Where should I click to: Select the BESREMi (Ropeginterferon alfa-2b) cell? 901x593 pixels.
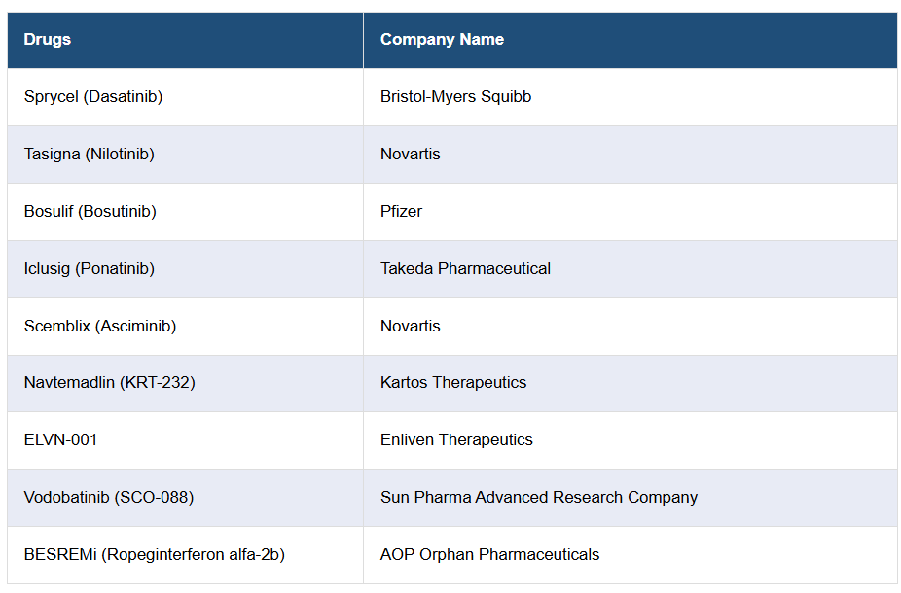155,554
